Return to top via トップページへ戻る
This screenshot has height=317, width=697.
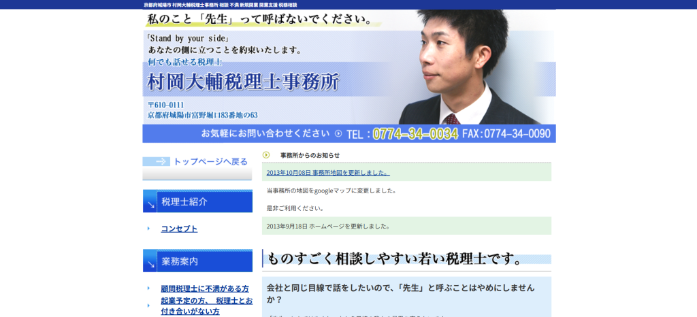(210, 162)
